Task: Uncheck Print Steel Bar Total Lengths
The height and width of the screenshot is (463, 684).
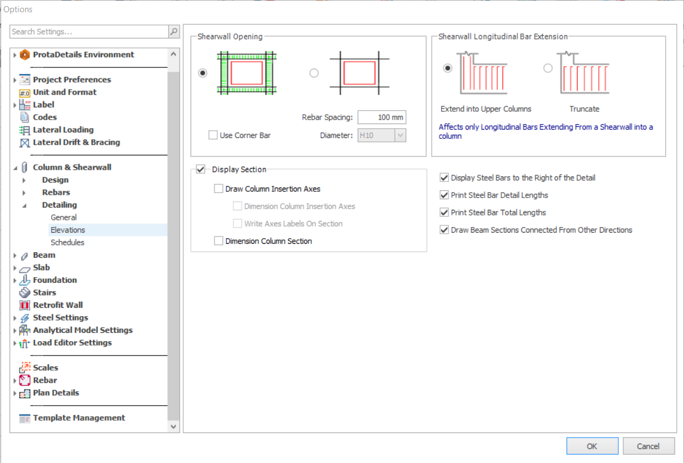Action: point(444,212)
